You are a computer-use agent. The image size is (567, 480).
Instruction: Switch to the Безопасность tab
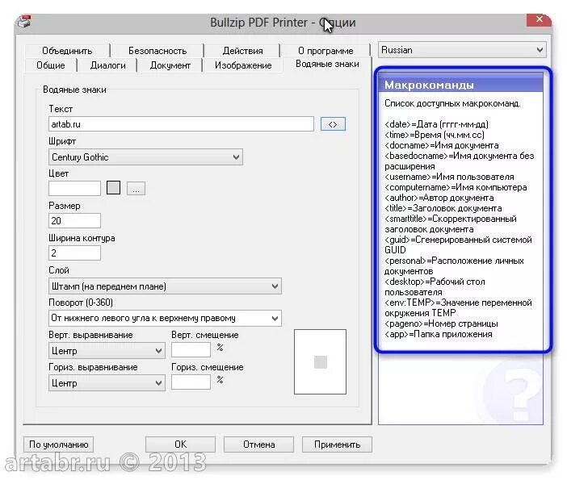(157, 51)
